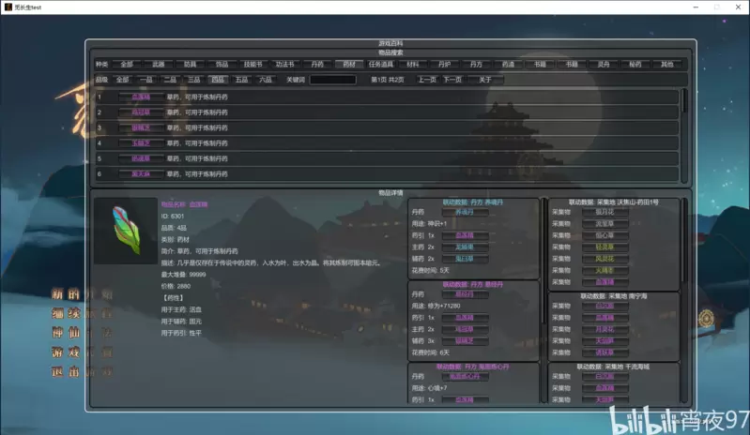Open the 恒心草 gatherable item link

pos(605,235)
